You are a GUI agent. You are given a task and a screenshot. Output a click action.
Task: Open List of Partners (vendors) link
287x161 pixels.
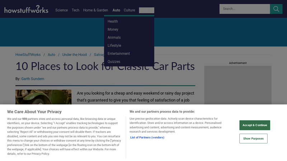(147, 137)
